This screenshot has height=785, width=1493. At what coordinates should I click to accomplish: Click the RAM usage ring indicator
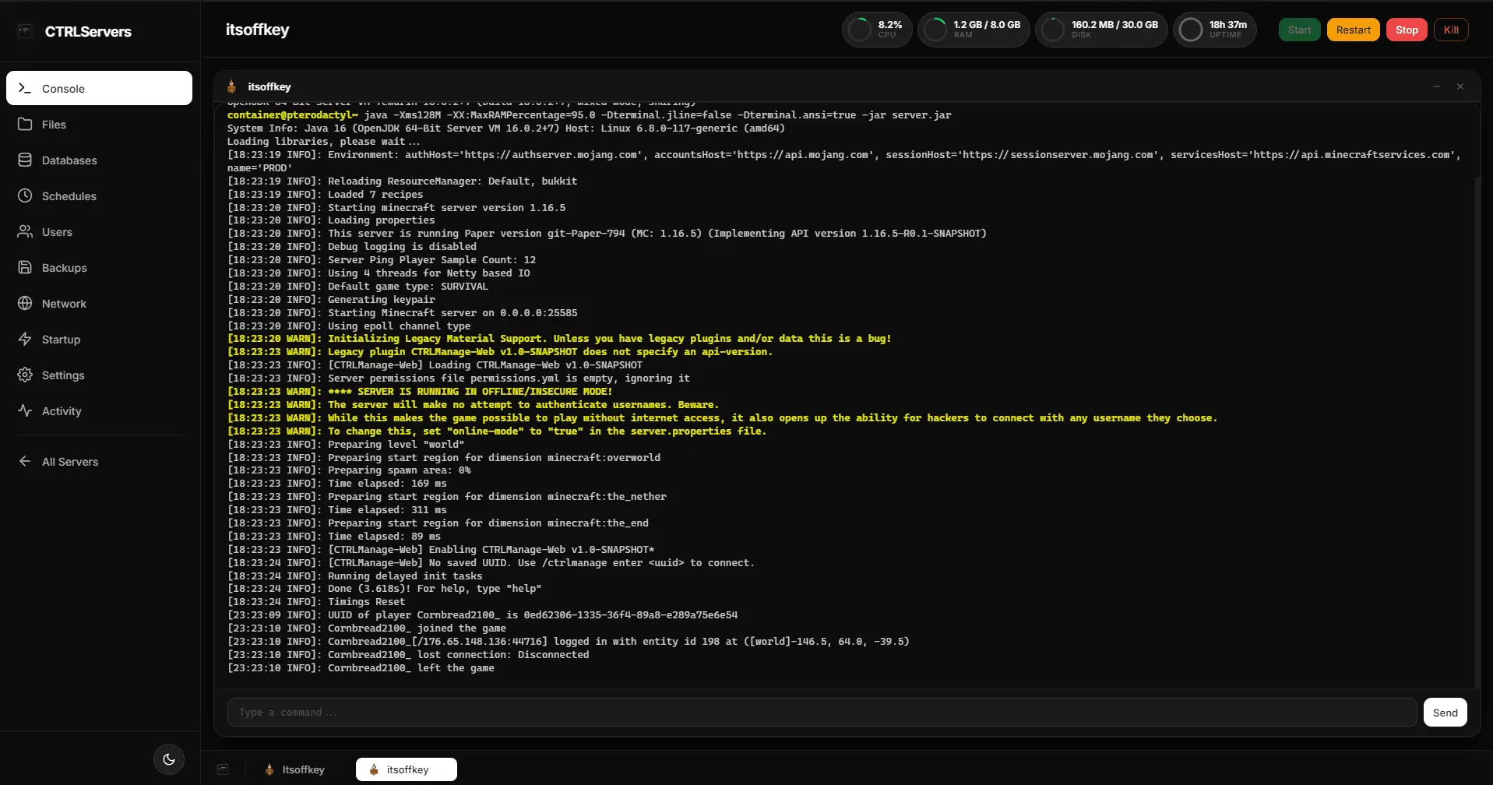coord(935,30)
